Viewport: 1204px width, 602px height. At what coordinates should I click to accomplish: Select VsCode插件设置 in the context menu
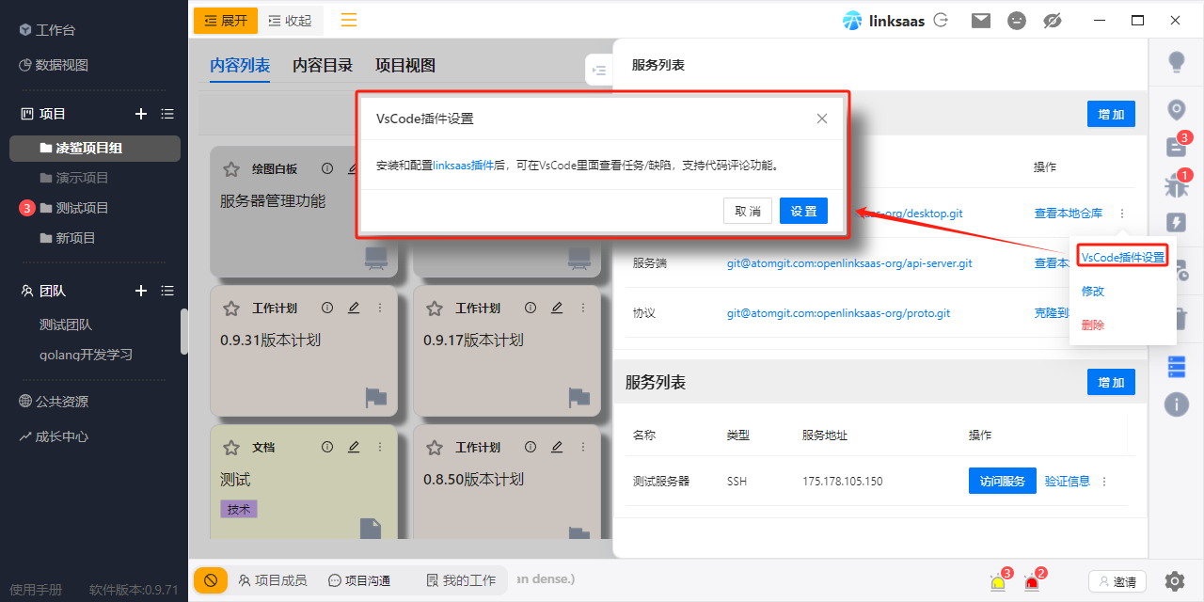(1123, 257)
